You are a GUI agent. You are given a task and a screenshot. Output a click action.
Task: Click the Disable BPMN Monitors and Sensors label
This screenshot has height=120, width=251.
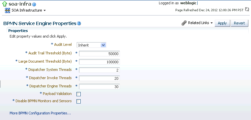pos(43,101)
